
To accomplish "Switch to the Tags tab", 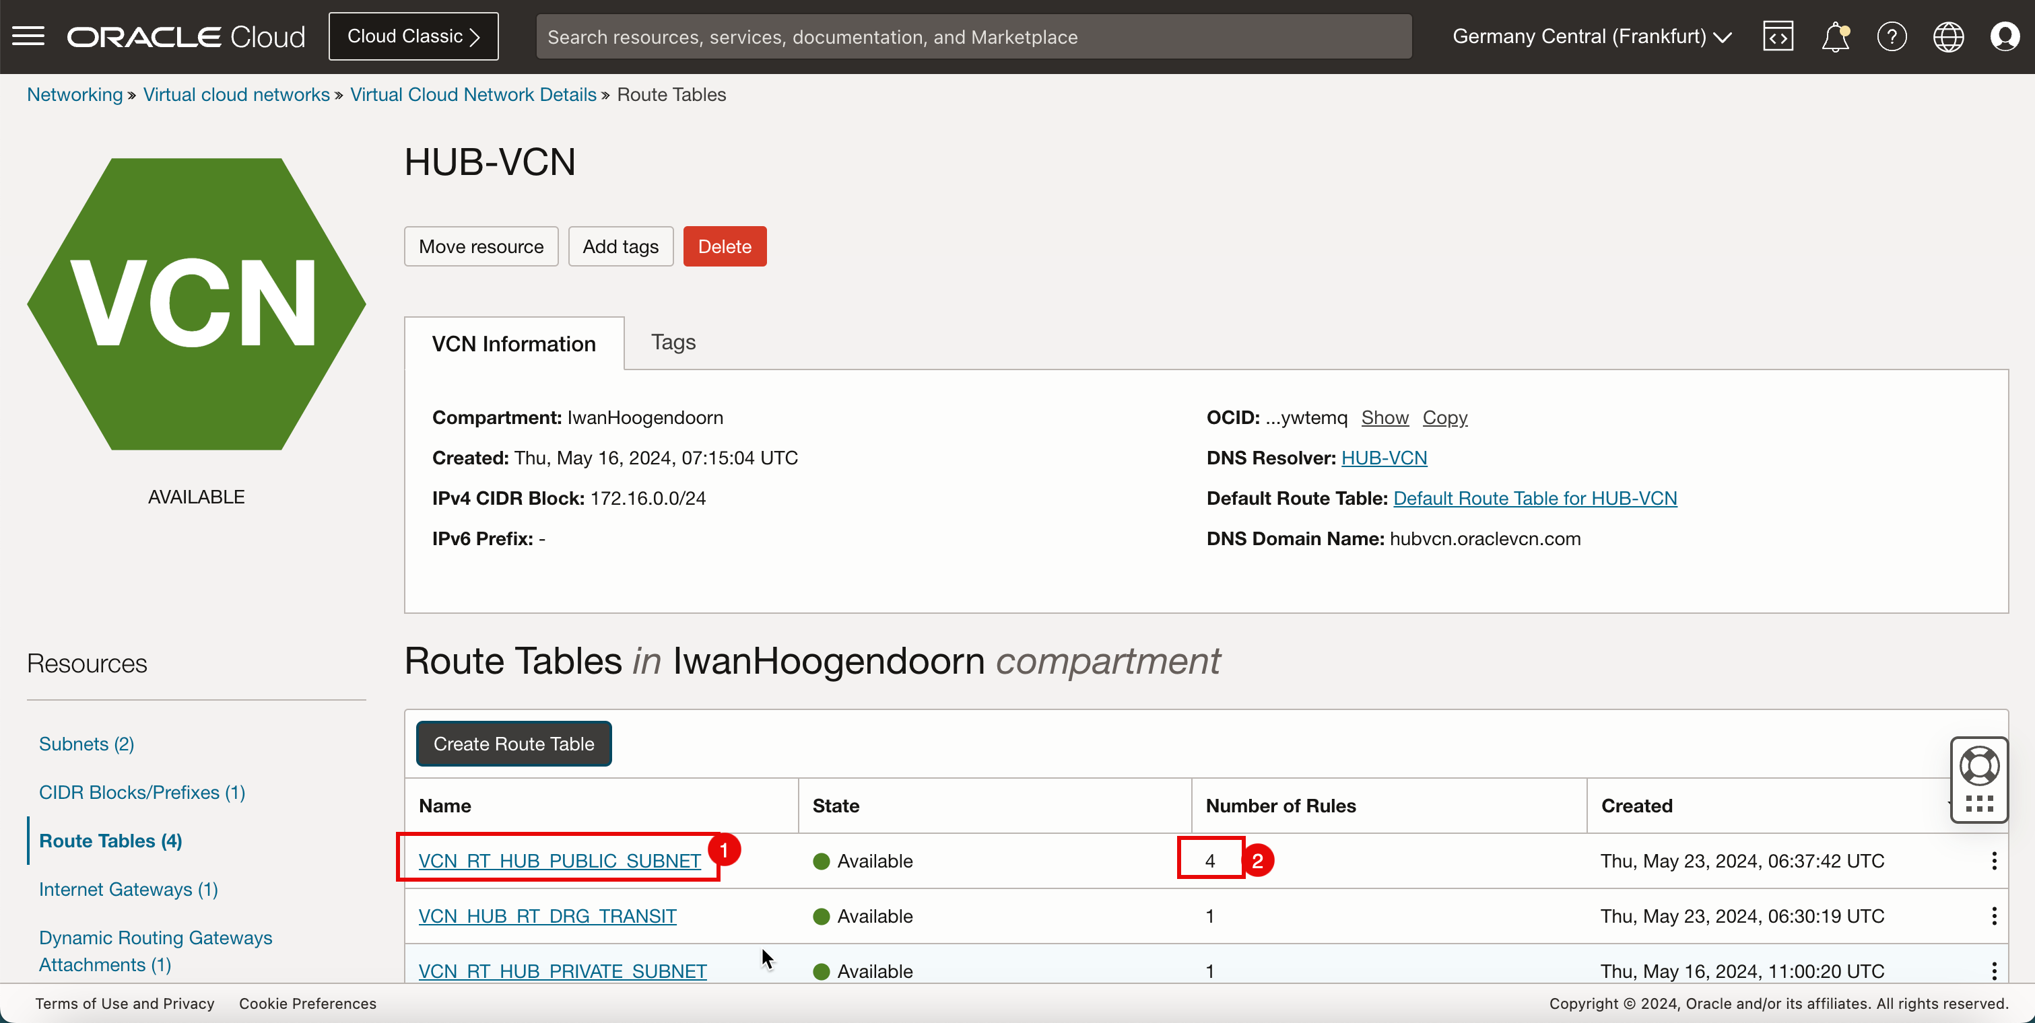I will click(x=672, y=342).
